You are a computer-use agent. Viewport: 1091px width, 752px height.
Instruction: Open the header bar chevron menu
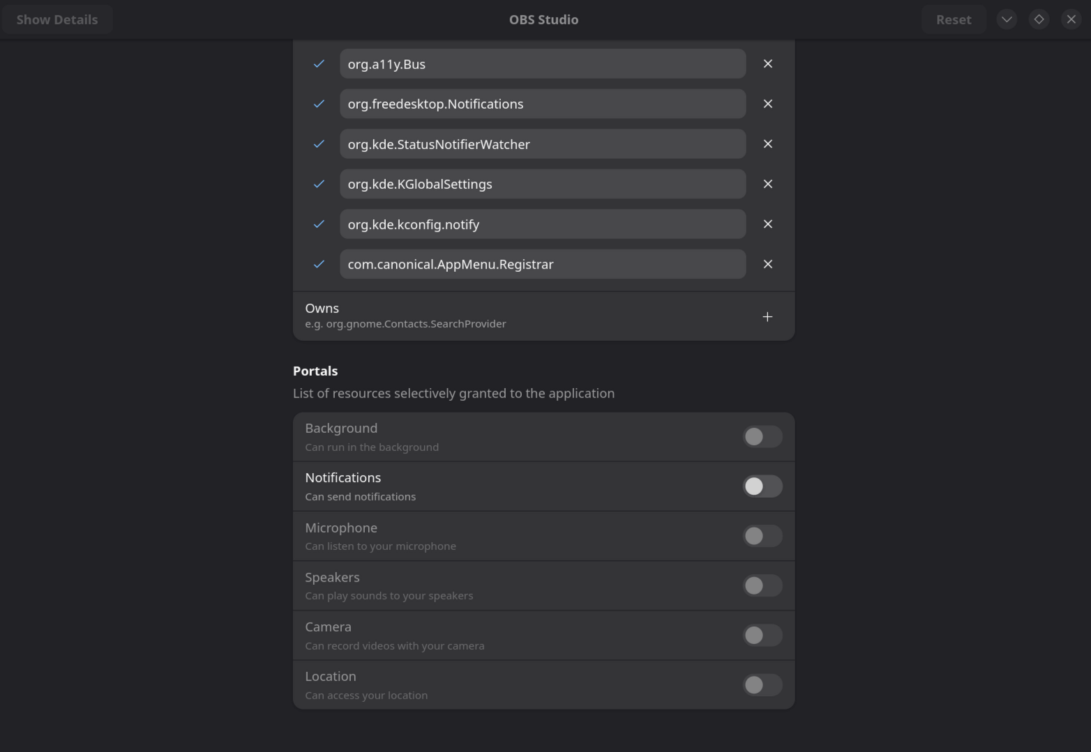1007,20
